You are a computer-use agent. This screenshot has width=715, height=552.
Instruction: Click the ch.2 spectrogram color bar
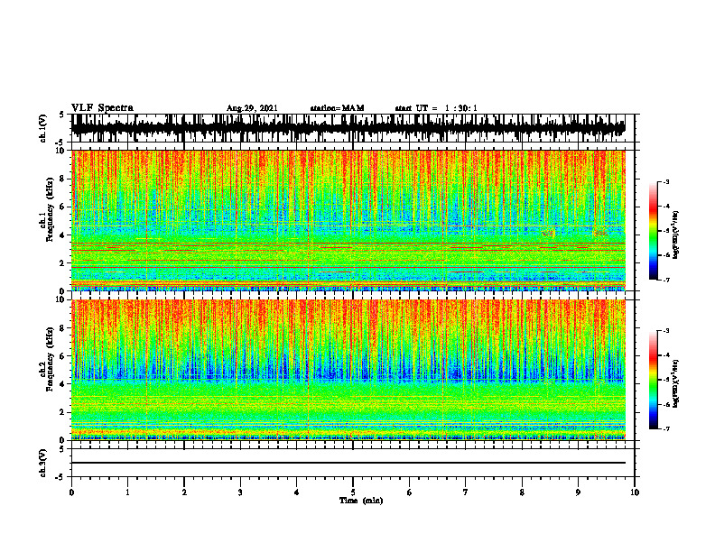653,380
